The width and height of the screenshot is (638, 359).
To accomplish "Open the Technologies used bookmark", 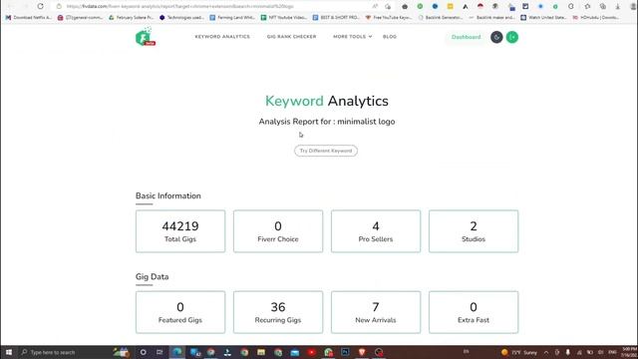I will pos(181,18).
